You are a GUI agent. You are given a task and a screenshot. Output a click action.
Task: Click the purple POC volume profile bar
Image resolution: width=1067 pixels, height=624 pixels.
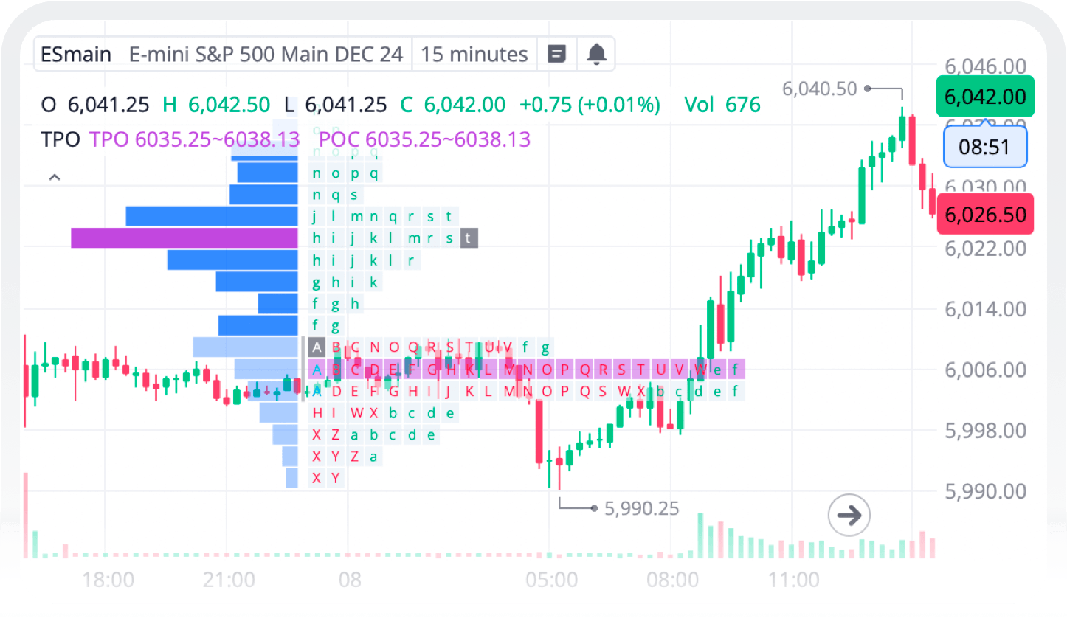(x=184, y=238)
